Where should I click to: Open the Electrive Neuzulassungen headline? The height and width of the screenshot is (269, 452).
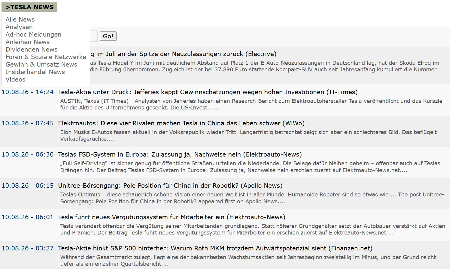tap(183, 54)
